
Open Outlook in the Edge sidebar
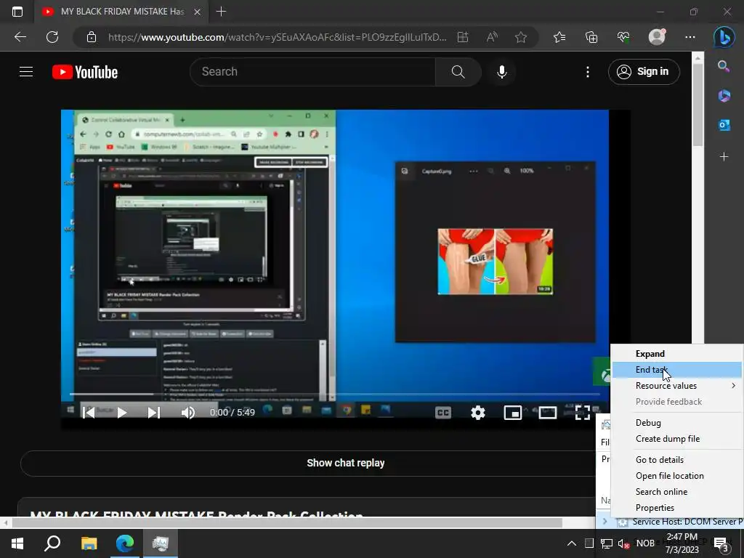tap(724, 125)
